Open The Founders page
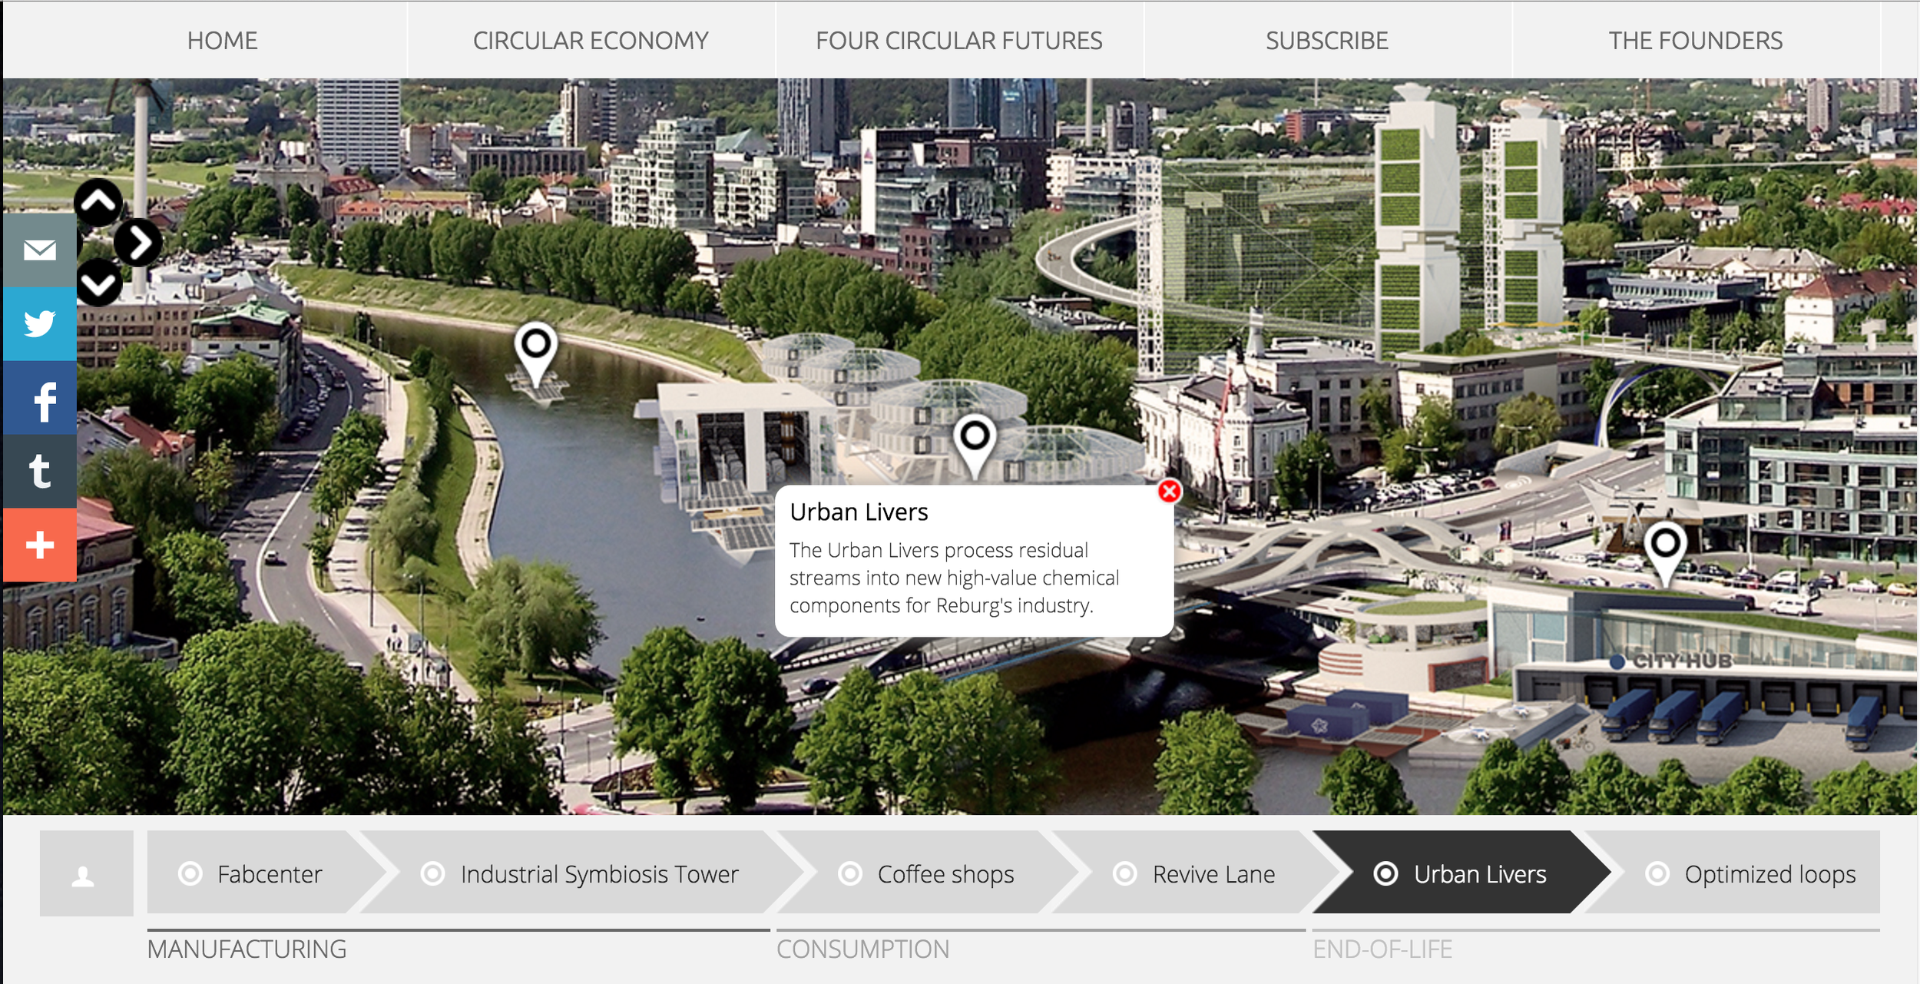 tap(1695, 40)
